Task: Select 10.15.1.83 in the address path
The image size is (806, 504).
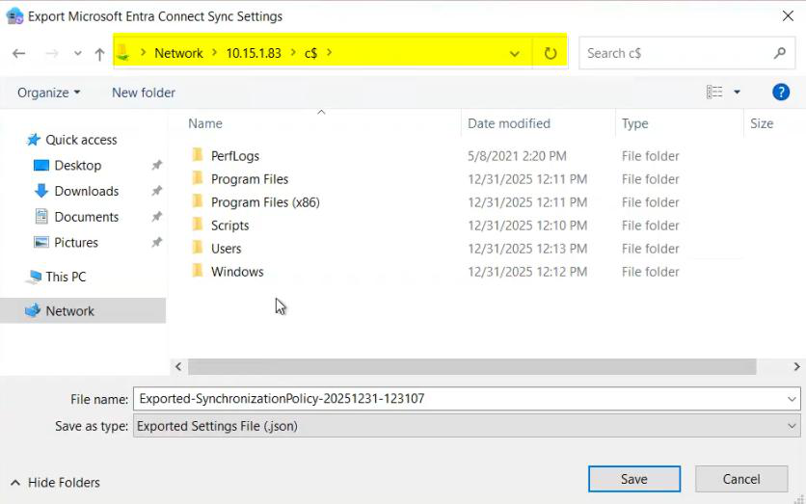Action: 254,53
